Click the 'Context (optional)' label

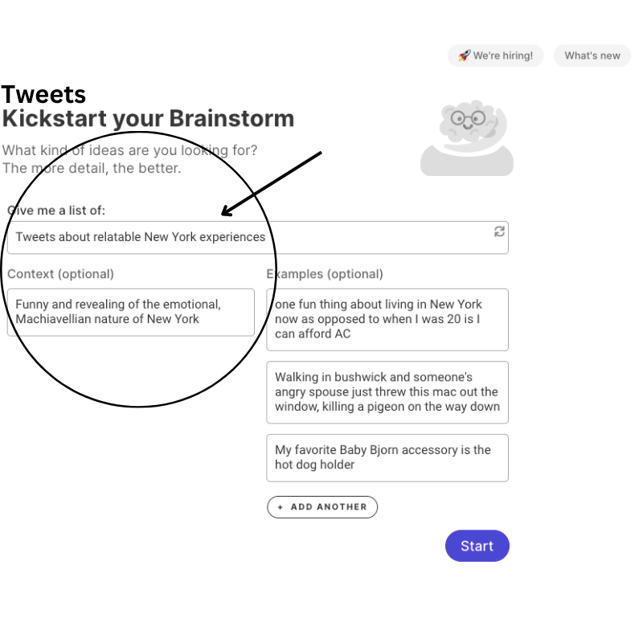61,274
